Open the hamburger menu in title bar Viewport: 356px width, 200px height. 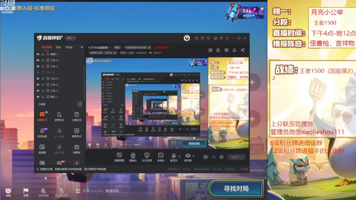pos(227,38)
